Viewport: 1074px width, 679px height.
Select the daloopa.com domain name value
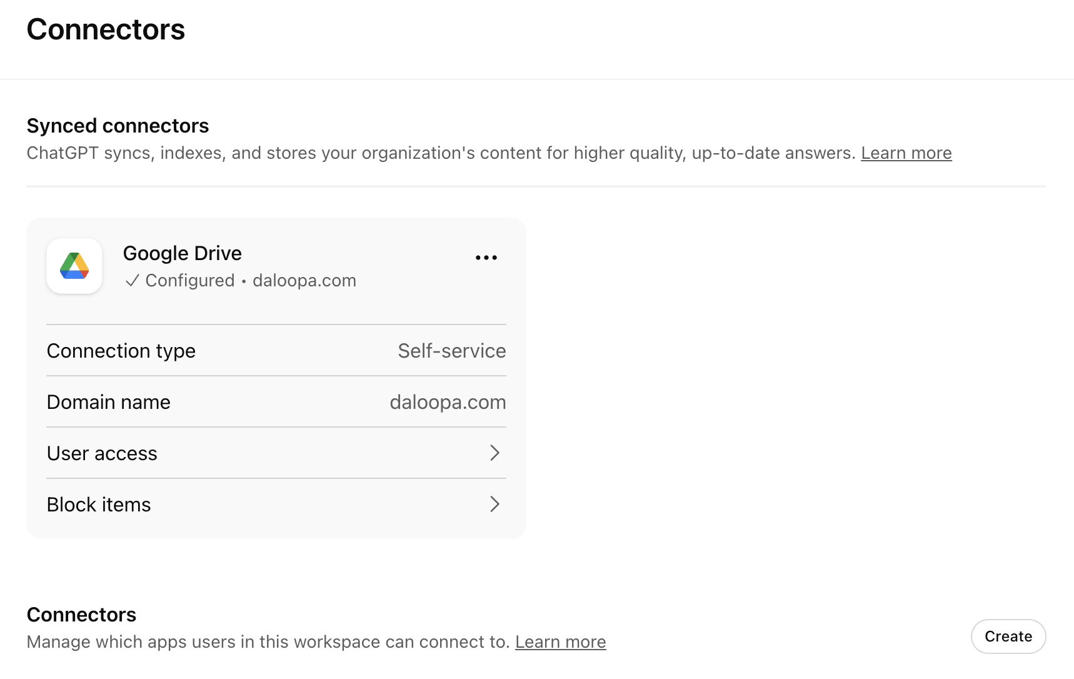click(x=448, y=402)
